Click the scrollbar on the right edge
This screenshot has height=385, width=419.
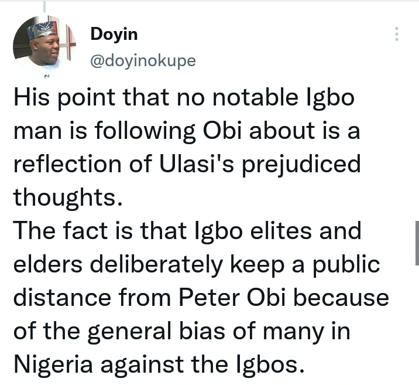(416, 241)
